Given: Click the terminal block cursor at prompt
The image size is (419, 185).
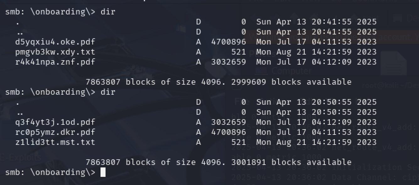Looking at the screenshot, I should pyautogui.click(x=103, y=172).
